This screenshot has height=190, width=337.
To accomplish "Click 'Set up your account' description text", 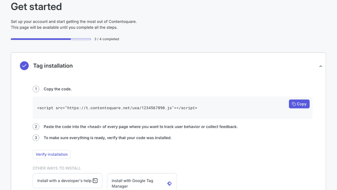I will (x=74, y=24).
